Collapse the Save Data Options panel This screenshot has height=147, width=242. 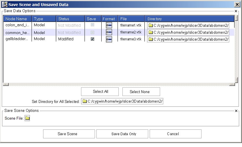pos(236,11)
